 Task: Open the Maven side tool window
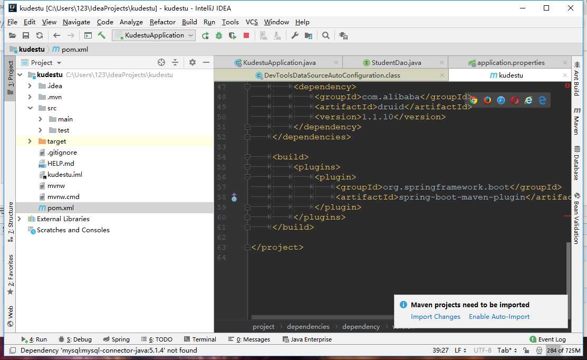(577, 121)
